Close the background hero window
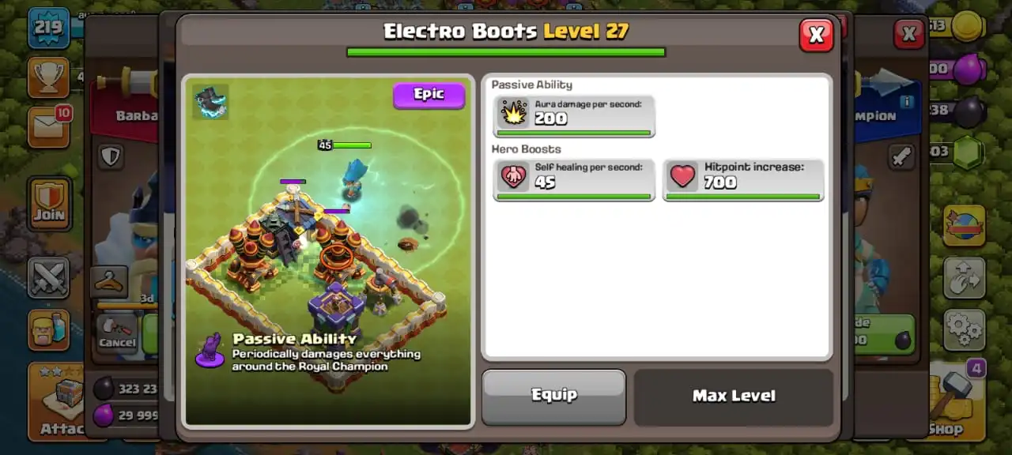Image resolution: width=1012 pixels, height=455 pixels. pyautogui.click(x=909, y=35)
